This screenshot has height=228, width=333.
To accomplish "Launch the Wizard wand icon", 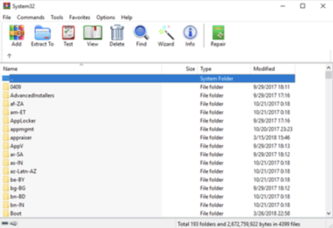I will [166, 32].
